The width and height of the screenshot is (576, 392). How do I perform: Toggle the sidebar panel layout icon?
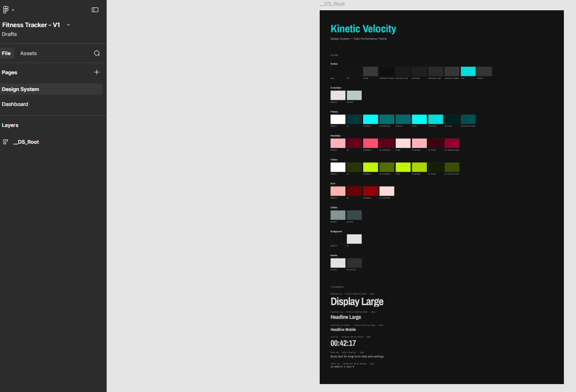[95, 10]
